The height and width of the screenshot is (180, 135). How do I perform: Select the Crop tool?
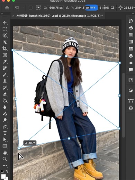(x=4, y=48)
